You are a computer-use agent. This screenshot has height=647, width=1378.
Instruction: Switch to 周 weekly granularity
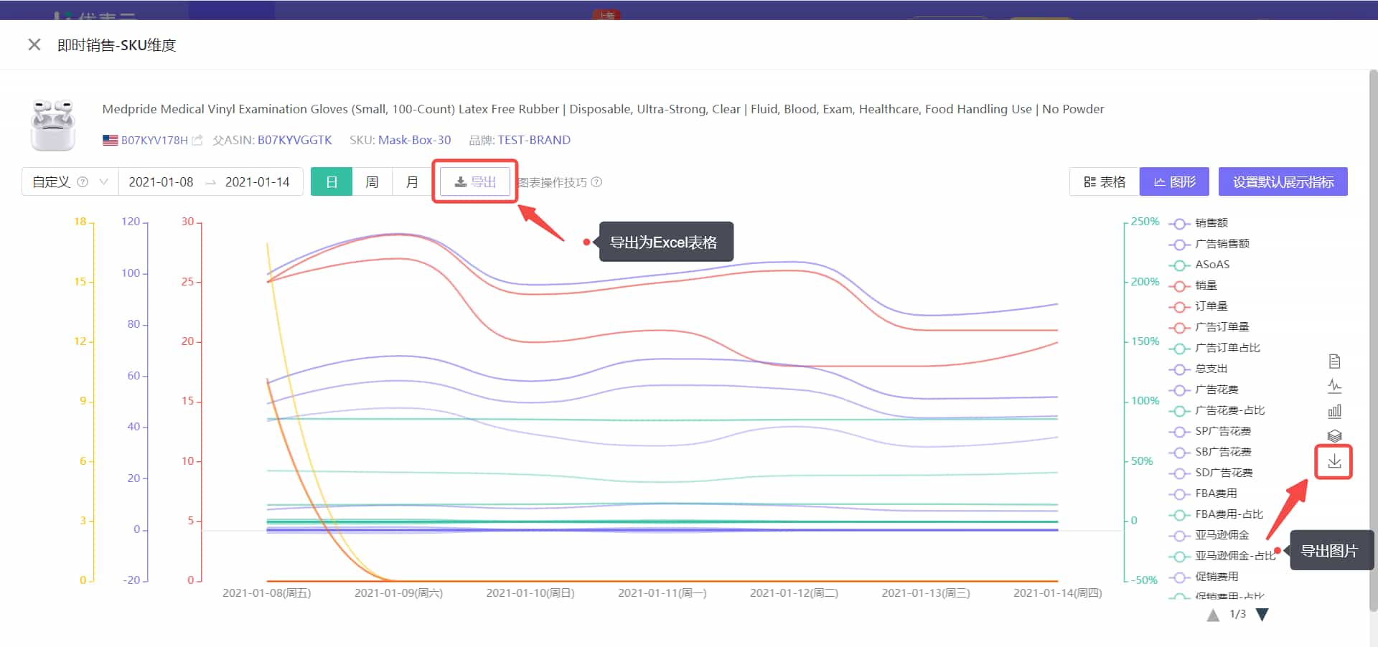coord(372,182)
